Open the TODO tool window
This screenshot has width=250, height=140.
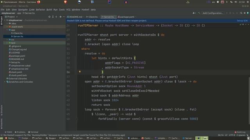tap(8, 132)
